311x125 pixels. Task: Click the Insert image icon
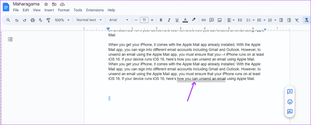(219, 20)
